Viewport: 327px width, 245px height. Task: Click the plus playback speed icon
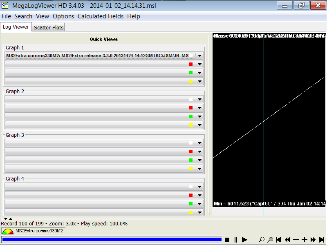pos(305,240)
